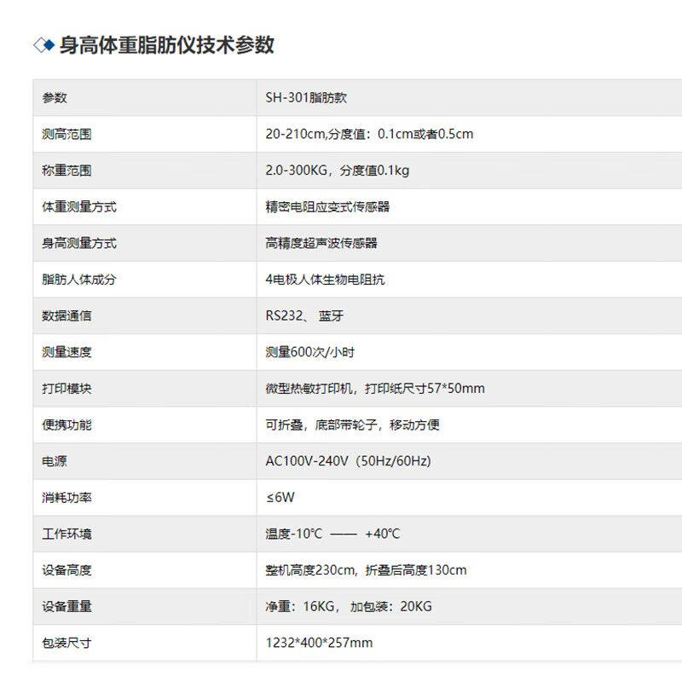Select the value 精密电阻应变式传感器
This screenshot has height=682, width=682.
click(327, 206)
